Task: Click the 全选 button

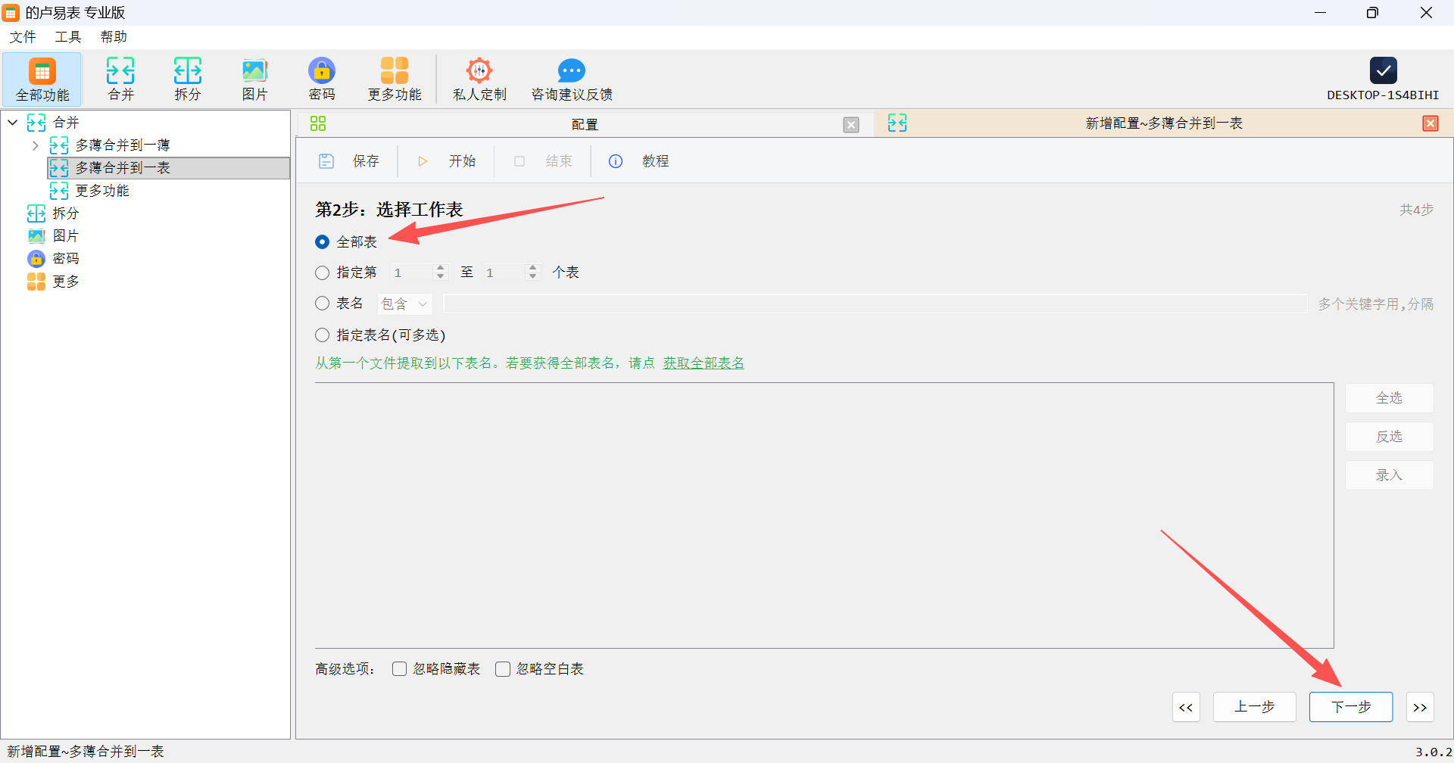Action: pyautogui.click(x=1389, y=398)
